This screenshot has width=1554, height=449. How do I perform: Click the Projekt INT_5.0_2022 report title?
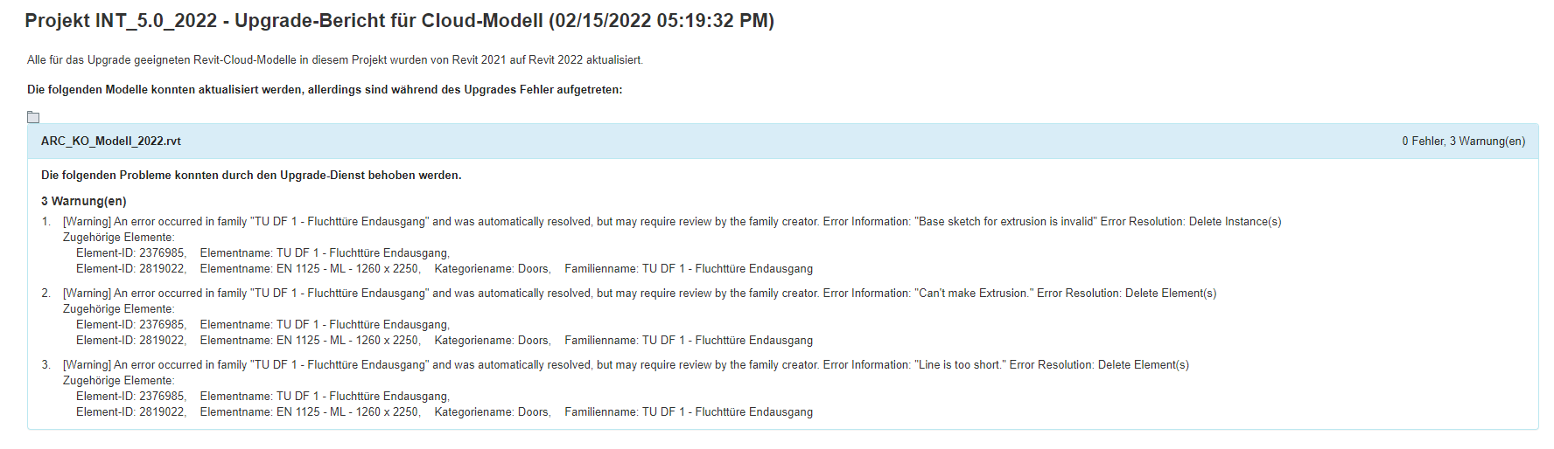(399, 21)
